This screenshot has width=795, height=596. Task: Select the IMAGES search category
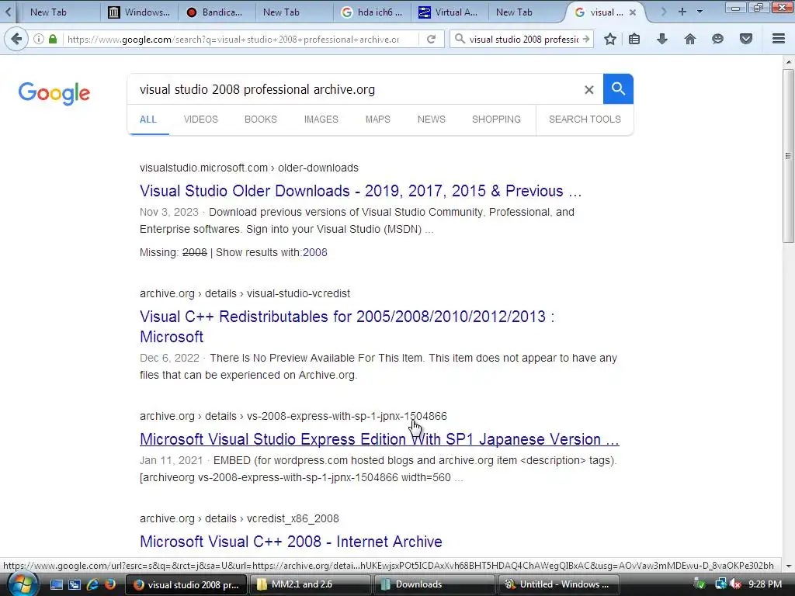pos(321,119)
